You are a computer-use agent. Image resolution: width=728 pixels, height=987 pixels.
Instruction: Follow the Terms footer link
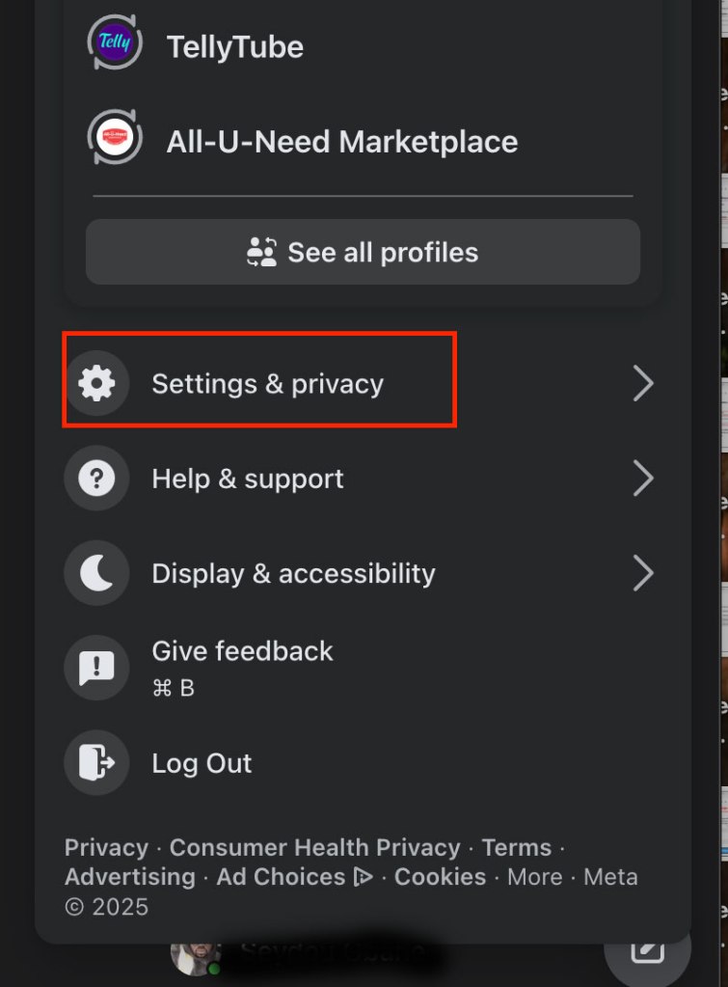516,848
